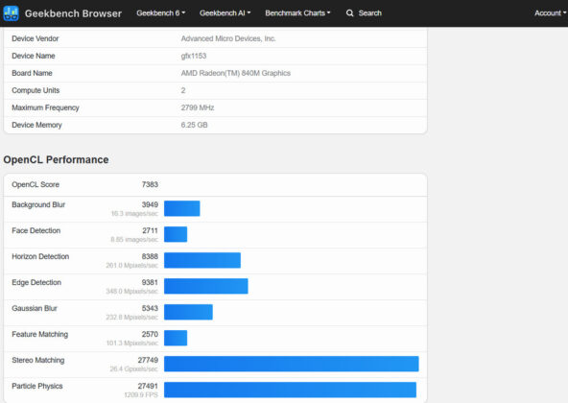Click the Particle Physics score bar
Viewport: 568px width, 403px height.
point(290,390)
